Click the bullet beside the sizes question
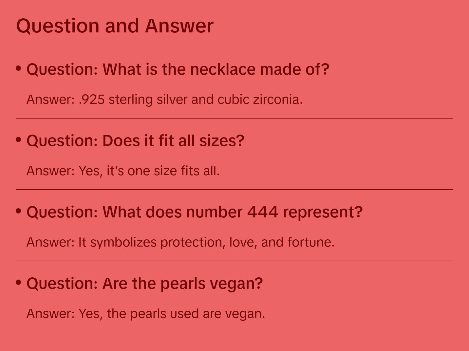The width and height of the screenshot is (469, 351). click(19, 140)
